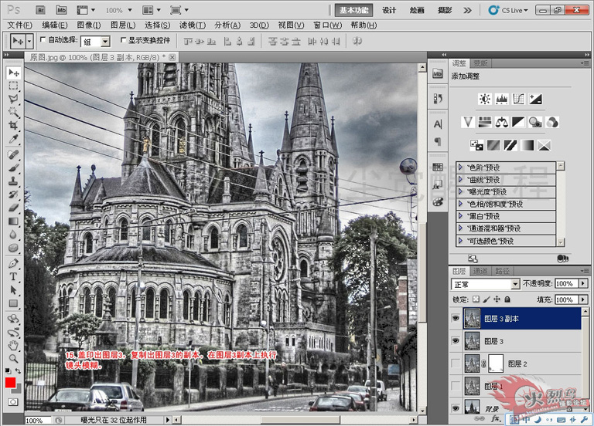Image resolution: width=594 pixels, height=426 pixels.
Task: Open the CS Live menu button
Action: tap(509, 10)
